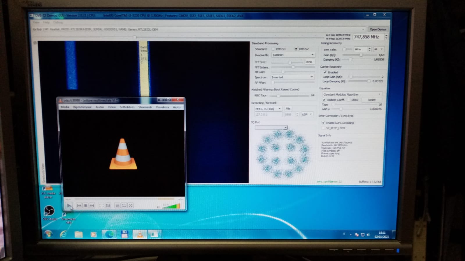Adjust the RF Filter slider
This screenshot has height=261, width=465.
tap(293, 82)
